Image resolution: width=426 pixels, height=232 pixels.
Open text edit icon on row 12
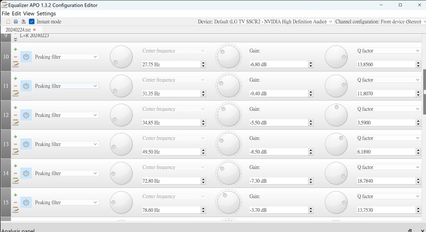(x=15, y=122)
